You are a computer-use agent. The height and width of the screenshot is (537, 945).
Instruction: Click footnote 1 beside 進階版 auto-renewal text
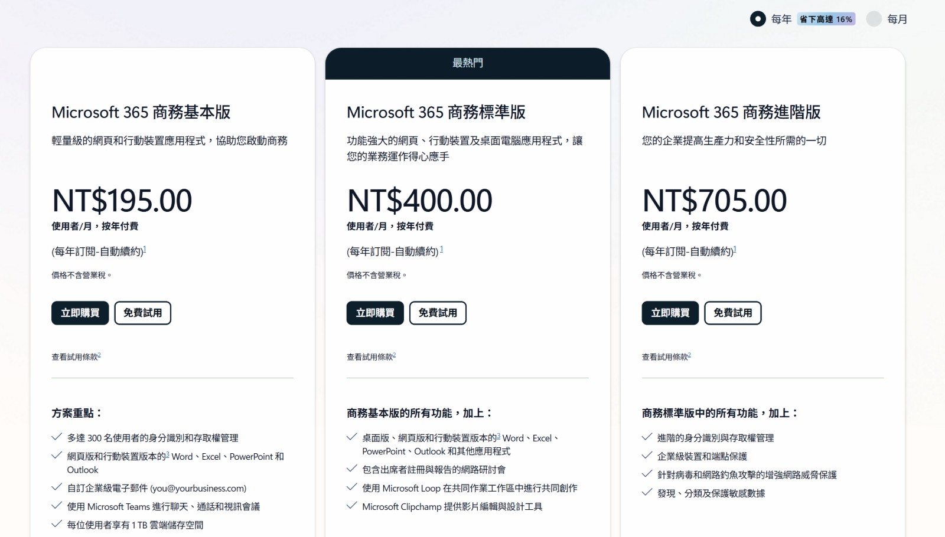[x=734, y=247]
